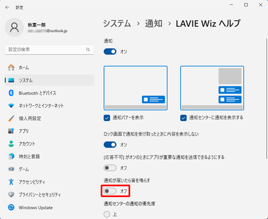The width and height of the screenshot is (268, 219).
Task: Click the network wifi icon
Action: (x=11, y=106)
